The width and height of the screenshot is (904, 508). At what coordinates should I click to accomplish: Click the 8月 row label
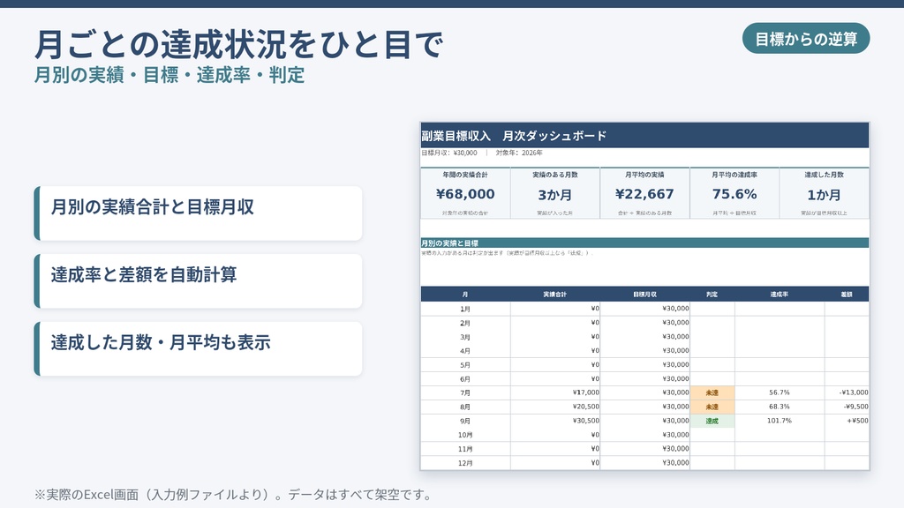tap(465, 407)
